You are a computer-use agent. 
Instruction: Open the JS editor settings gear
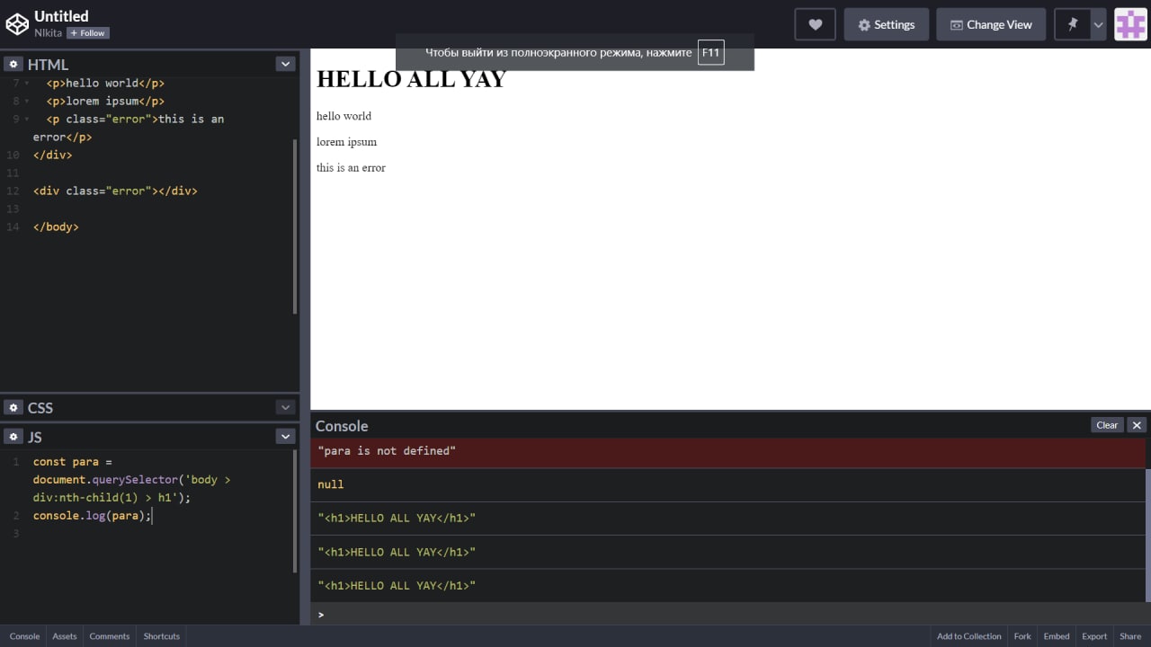13,436
